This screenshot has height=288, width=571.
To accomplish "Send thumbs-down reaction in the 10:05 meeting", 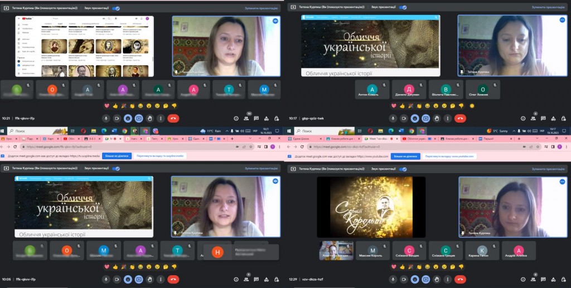I will coord(174,266).
